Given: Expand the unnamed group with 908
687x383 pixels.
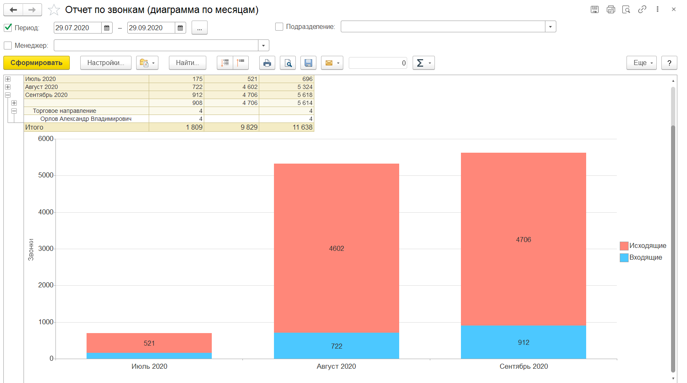Looking at the screenshot, I should point(14,103).
